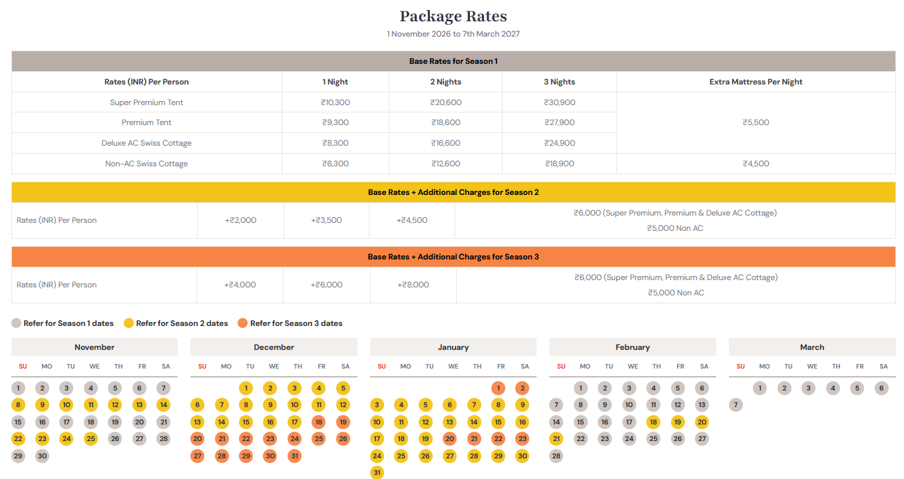Select February 18 on the calendar
This screenshot has height=479, width=904.
tap(654, 422)
